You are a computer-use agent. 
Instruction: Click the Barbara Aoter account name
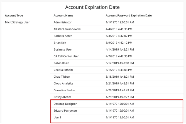coord(63,36)
